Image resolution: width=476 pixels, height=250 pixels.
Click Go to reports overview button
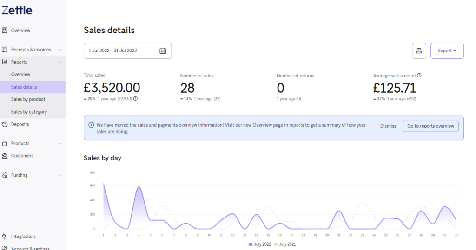(431, 126)
